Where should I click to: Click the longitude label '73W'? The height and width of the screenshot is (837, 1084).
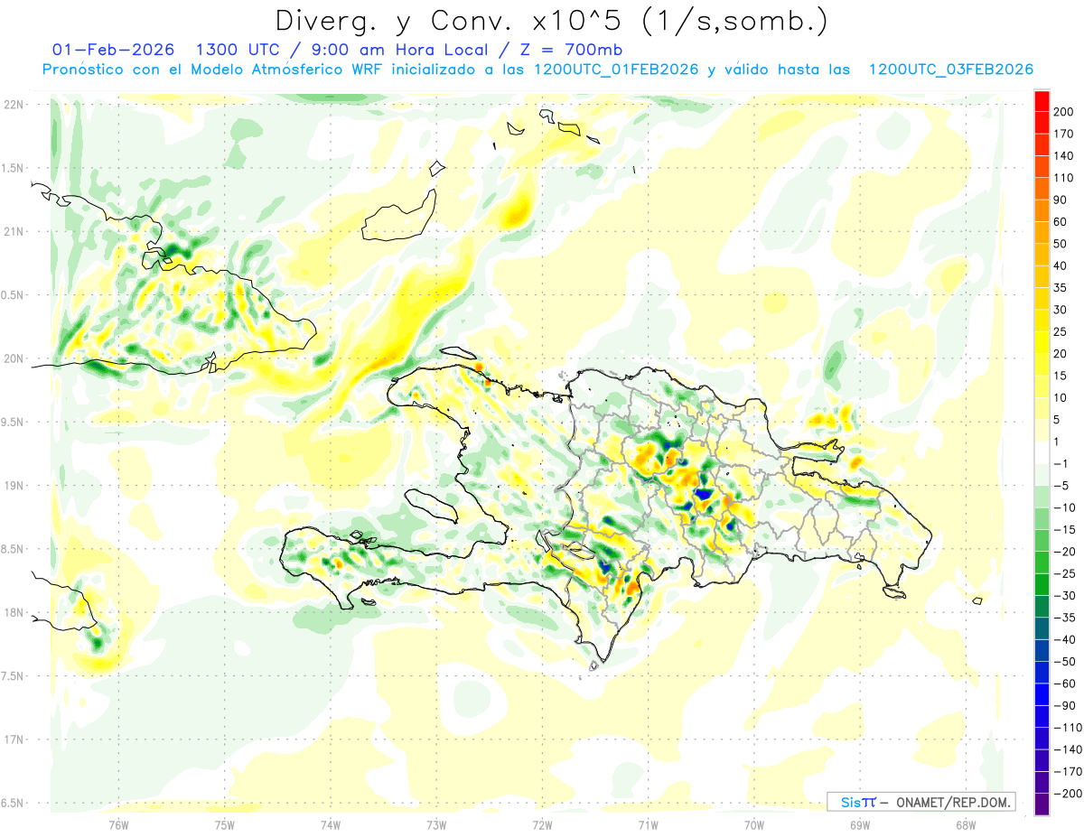pyautogui.click(x=436, y=824)
